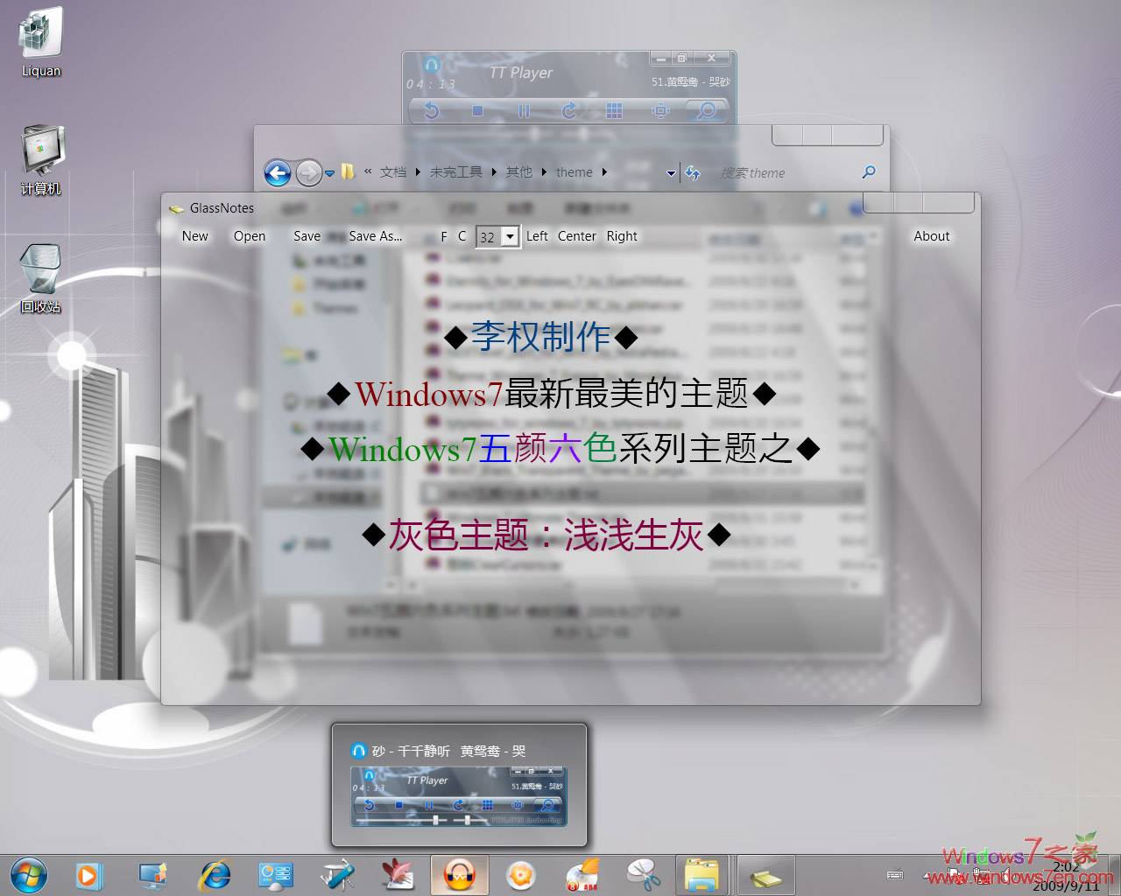Open Explorer recent pages dropdown arrow
Viewport: 1121px width, 896px height.
point(329,173)
